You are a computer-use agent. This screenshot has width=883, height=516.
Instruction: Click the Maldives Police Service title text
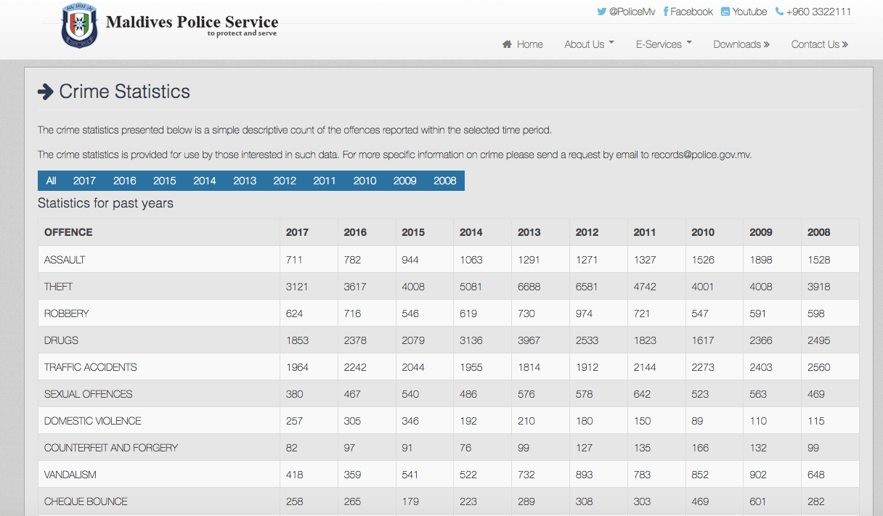(x=192, y=22)
